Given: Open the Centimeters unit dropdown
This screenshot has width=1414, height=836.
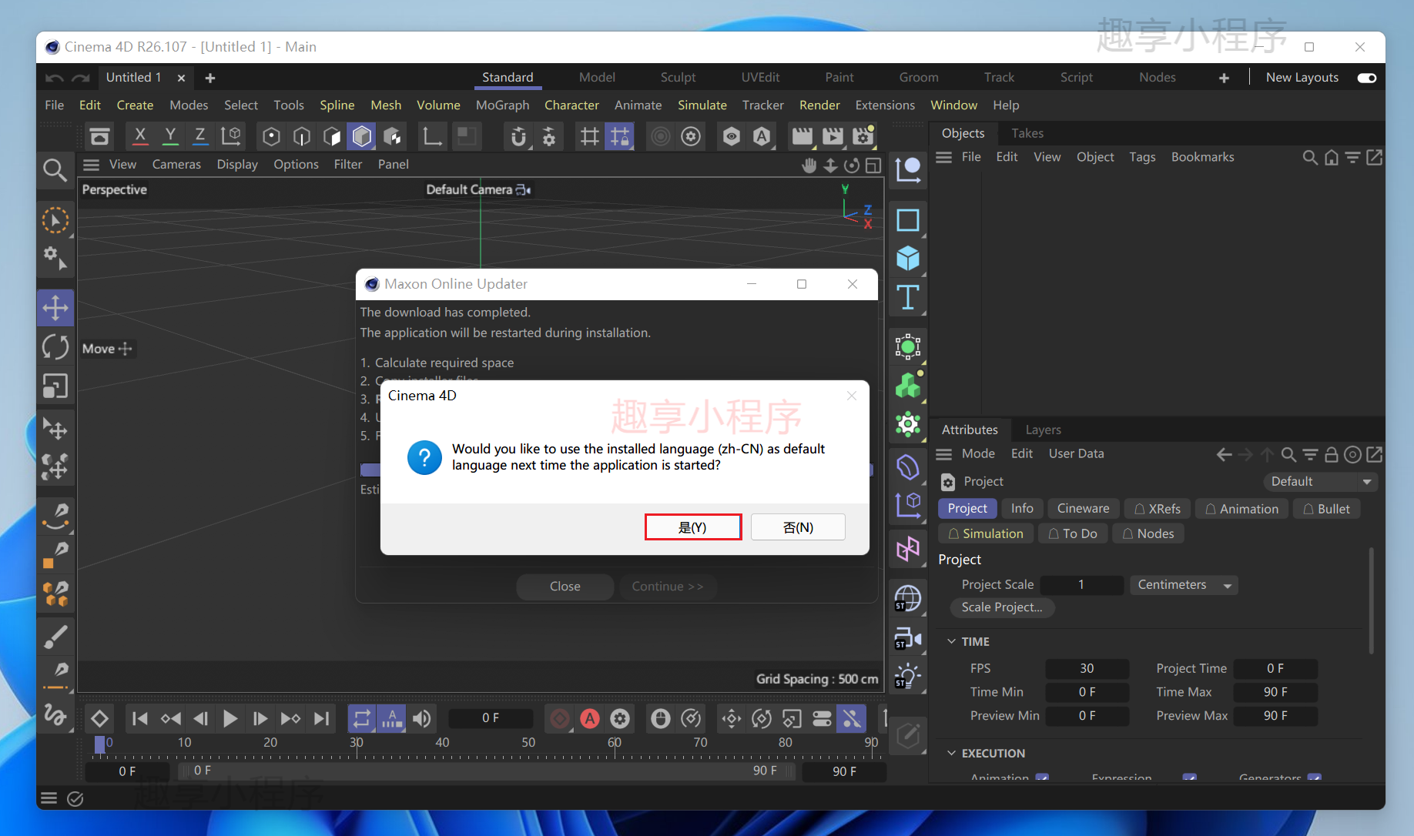Looking at the screenshot, I should (x=1184, y=585).
